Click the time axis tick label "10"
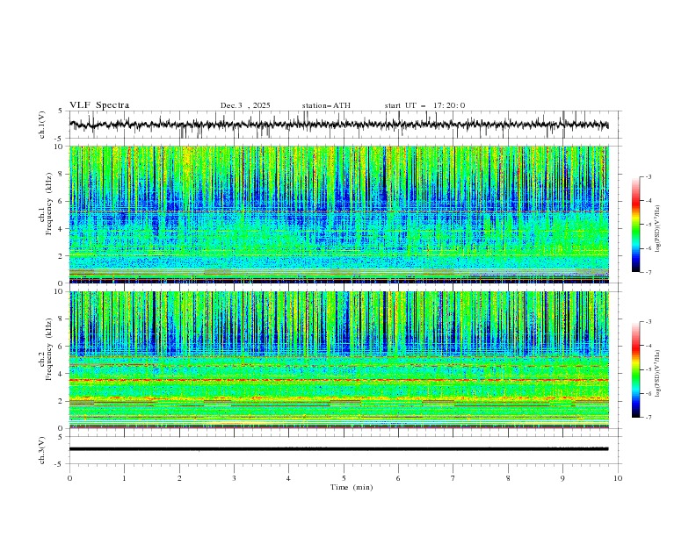Viewport: 696px width, 537px height. point(618,478)
